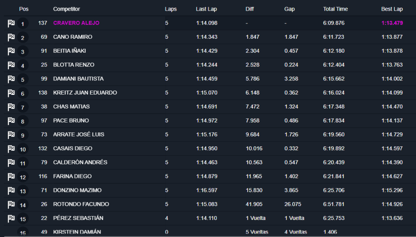Select the flag icon beside PÉREZ SEBASTIÁN
416x237 pixels.
pos(11,218)
